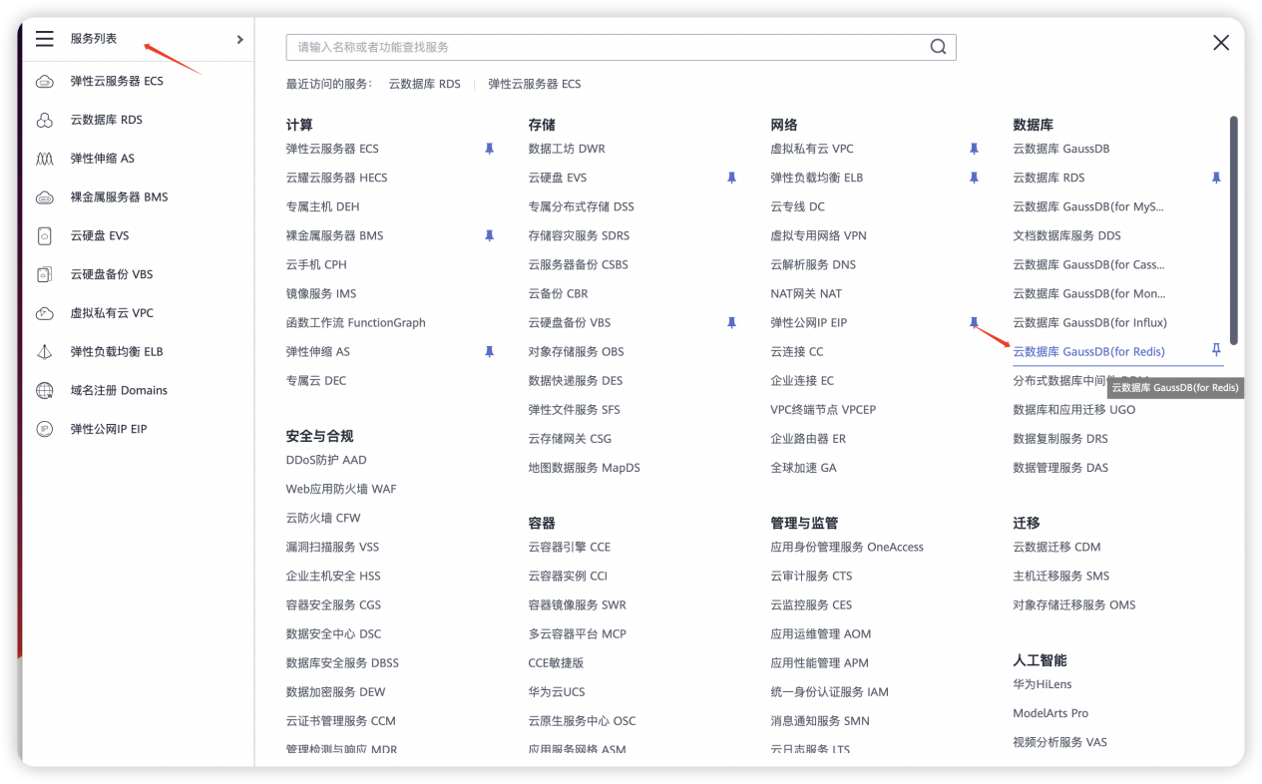Unpin 云硬盘 EVS in 存储
The height and width of the screenshot is (784, 1262).
coord(731,178)
